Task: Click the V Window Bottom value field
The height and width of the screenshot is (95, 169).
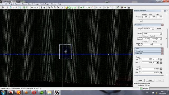Action: (x=145, y=17)
